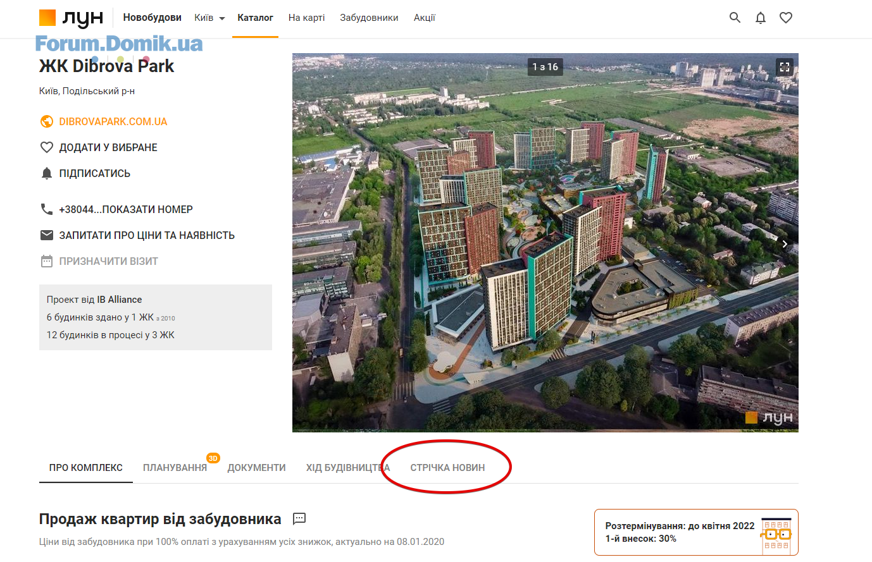Viewport: 872px width, 562px height.
Task: Click the globe icon next to DIBROVAPARK.COM.UA
Action: tap(47, 121)
